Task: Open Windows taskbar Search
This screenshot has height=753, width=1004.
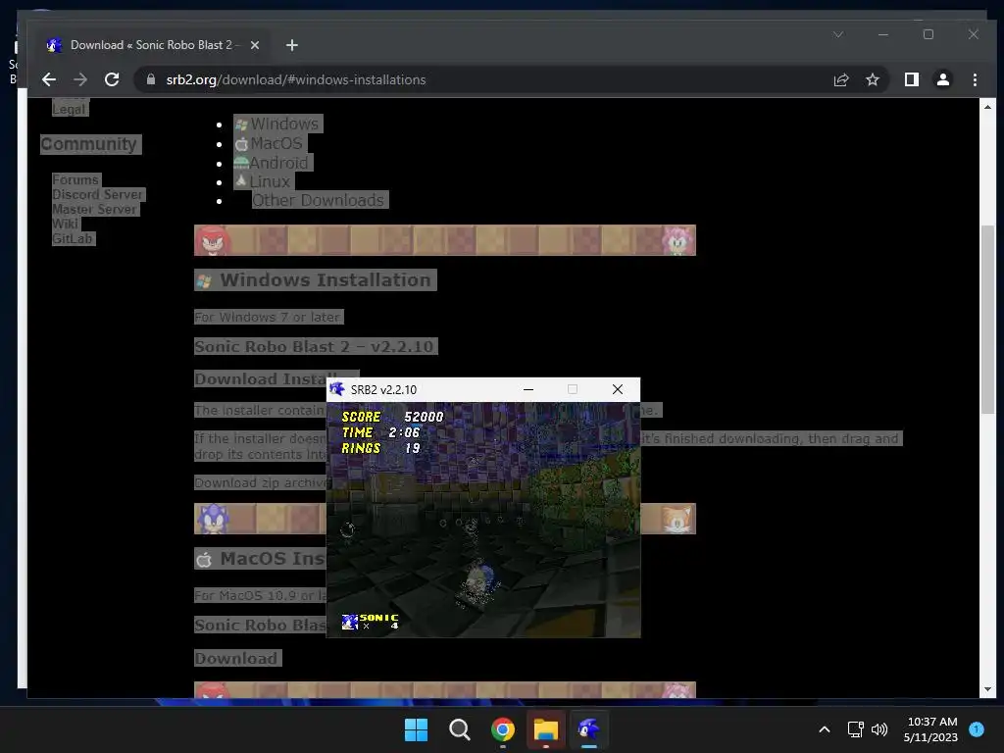Action: pyautogui.click(x=459, y=729)
